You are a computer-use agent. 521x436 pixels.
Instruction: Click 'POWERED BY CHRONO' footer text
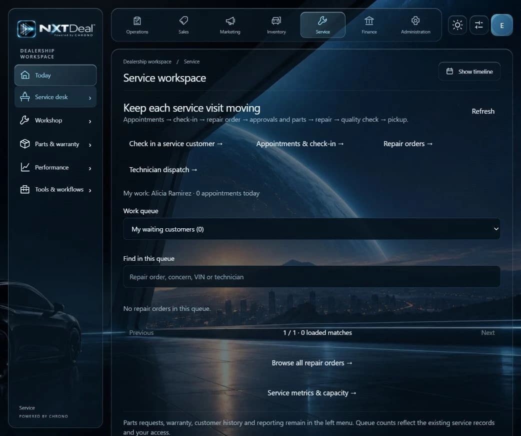pyautogui.click(x=43, y=416)
